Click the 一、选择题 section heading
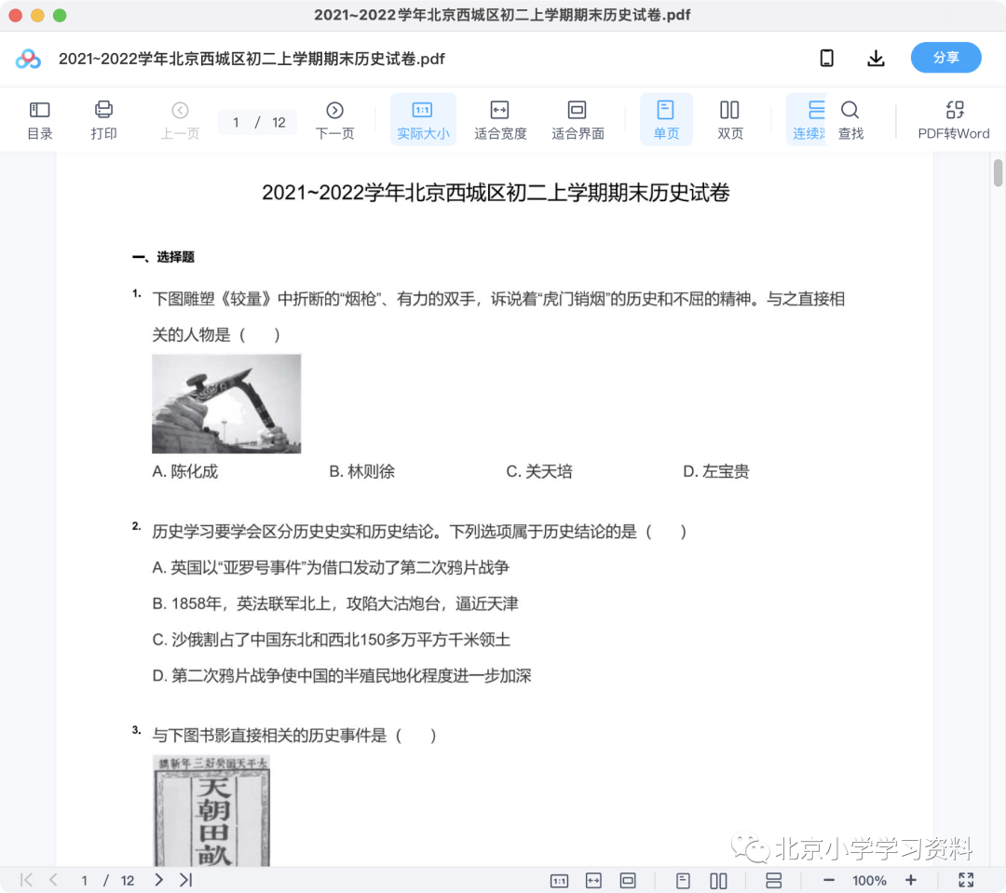The height and width of the screenshot is (893, 1006). 163,257
